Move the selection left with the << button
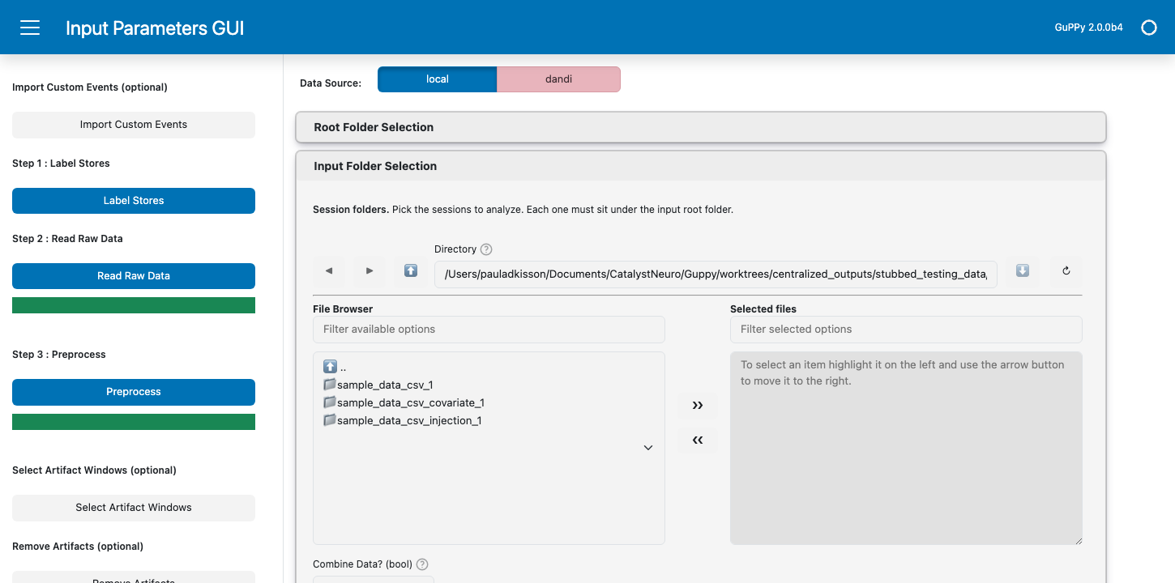Screen dimensions: 1175x583 pyautogui.click(x=698, y=440)
